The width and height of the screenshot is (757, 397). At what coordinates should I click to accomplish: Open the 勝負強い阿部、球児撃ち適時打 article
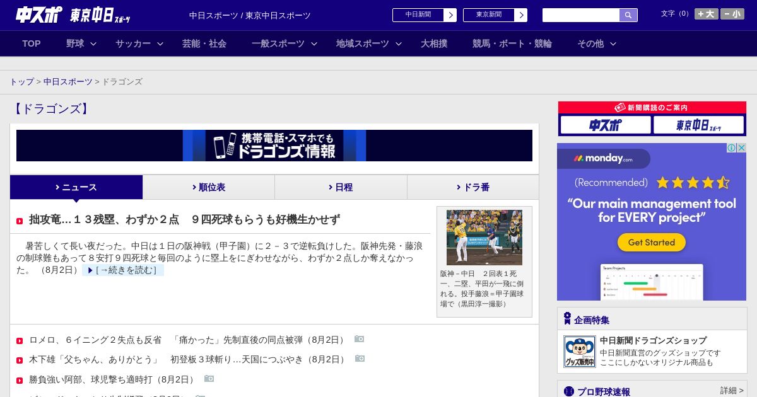[x=113, y=379]
